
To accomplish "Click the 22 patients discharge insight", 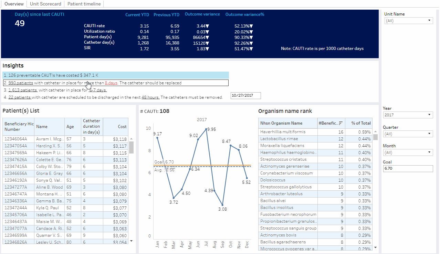I will click(x=19, y=97).
